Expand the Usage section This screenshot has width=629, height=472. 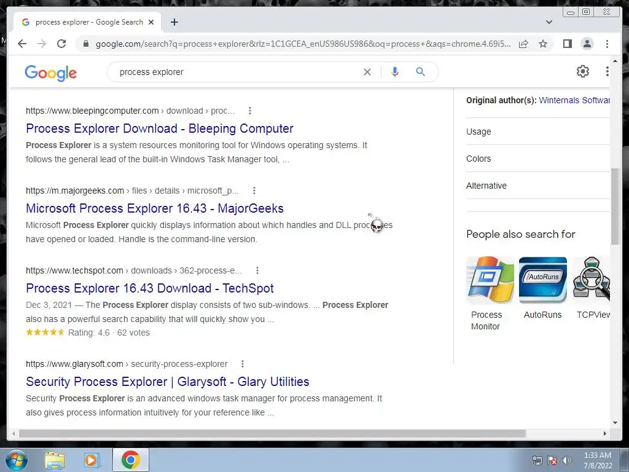click(537, 132)
